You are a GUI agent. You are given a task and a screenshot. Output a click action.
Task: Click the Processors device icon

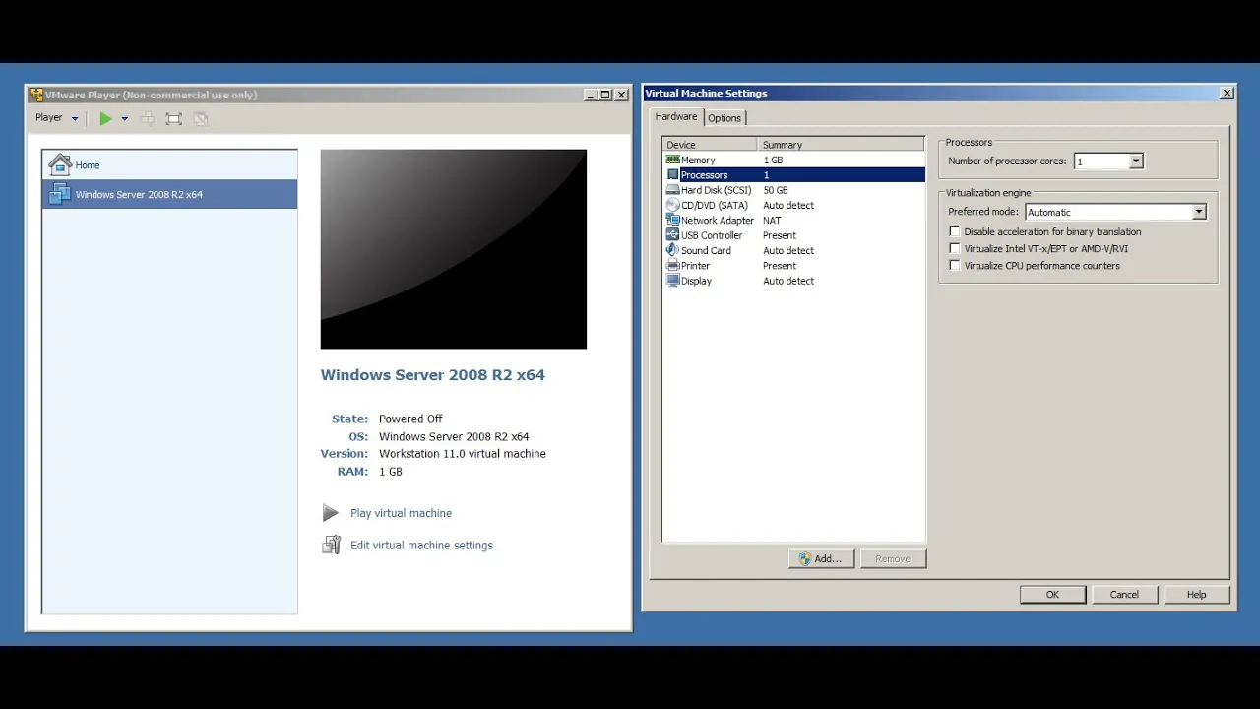[673, 175]
